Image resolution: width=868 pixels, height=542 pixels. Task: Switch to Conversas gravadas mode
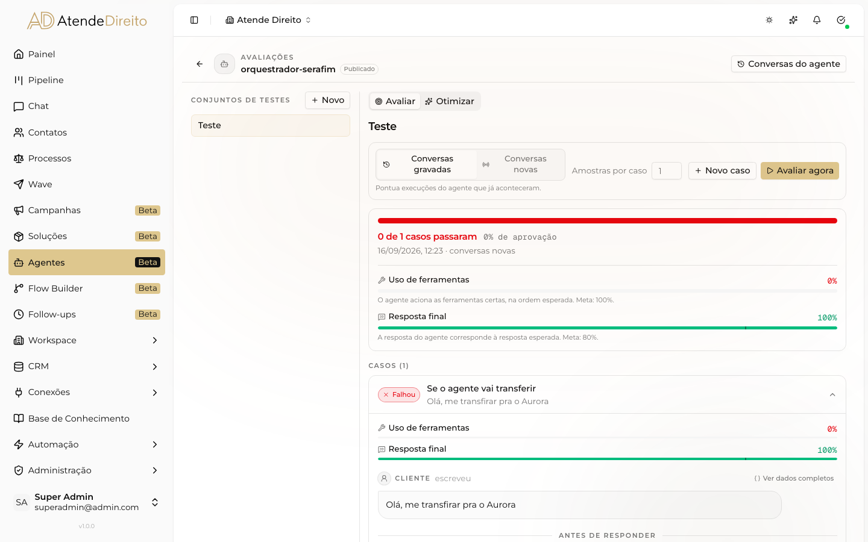click(x=427, y=164)
